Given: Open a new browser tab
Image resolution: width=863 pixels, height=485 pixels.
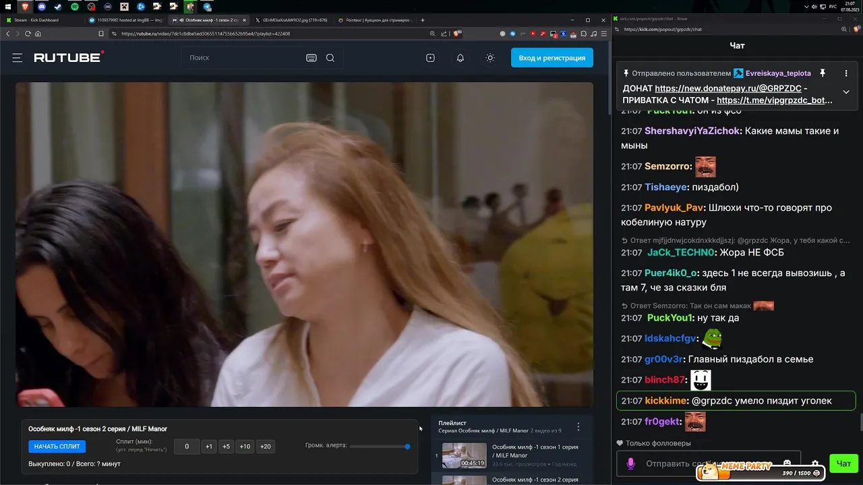Looking at the screenshot, I should pos(423,20).
